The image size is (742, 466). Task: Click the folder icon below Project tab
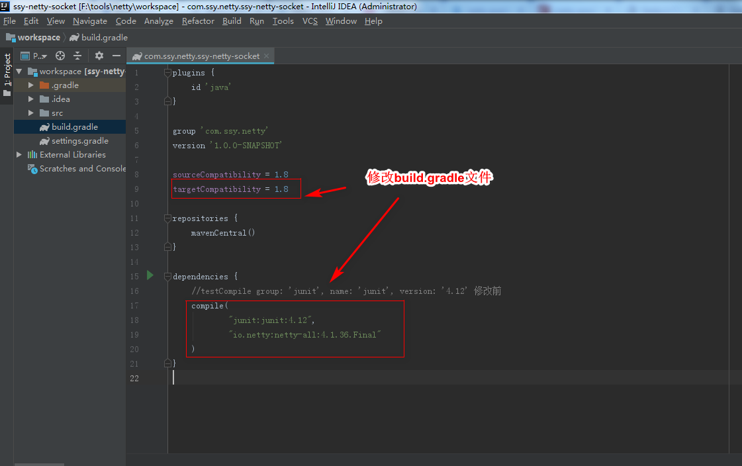pyautogui.click(x=7, y=94)
